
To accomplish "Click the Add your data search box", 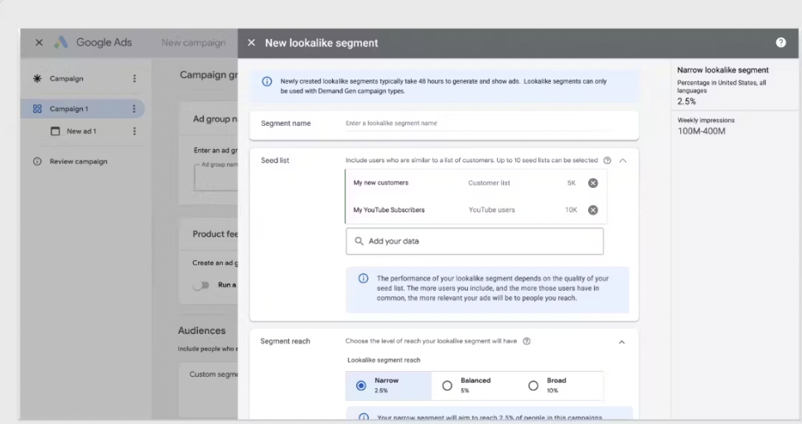I will click(x=475, y=242).
